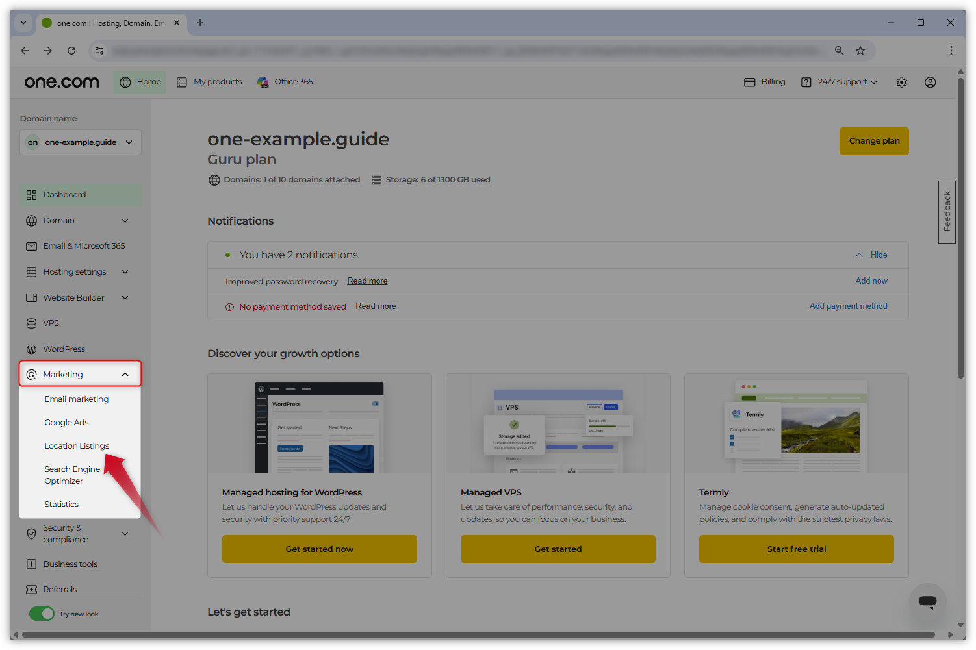Viewport: 976px width, 650px height.
Task: Click the Security & compliance shield icon
Action: pyautogui.click(x=31, y=534)
